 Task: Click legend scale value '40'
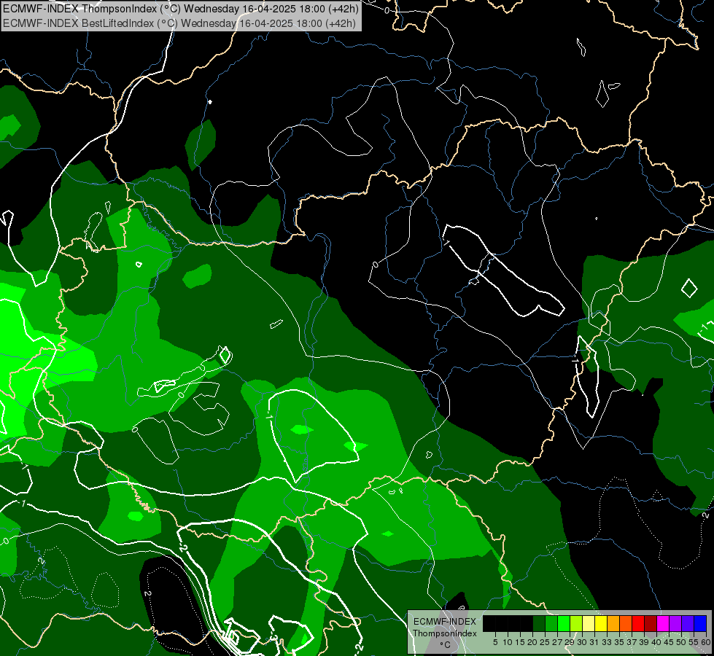tap(656, 642)
